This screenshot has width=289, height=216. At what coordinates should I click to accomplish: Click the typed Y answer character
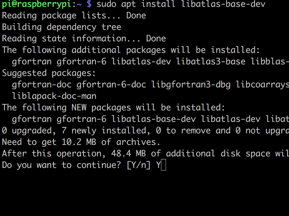pos(159,165)
